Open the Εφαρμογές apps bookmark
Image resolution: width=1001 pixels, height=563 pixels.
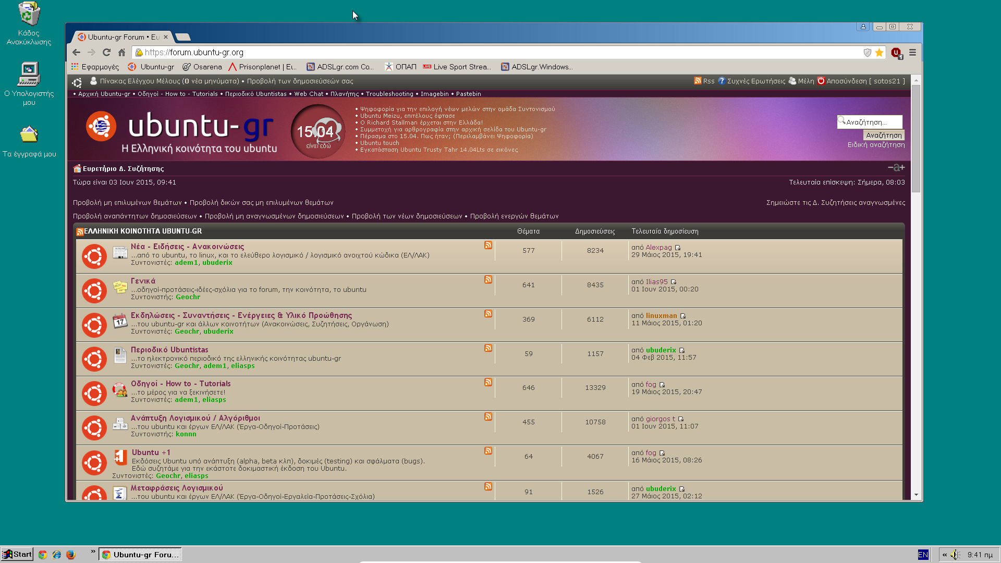point(95,67)
